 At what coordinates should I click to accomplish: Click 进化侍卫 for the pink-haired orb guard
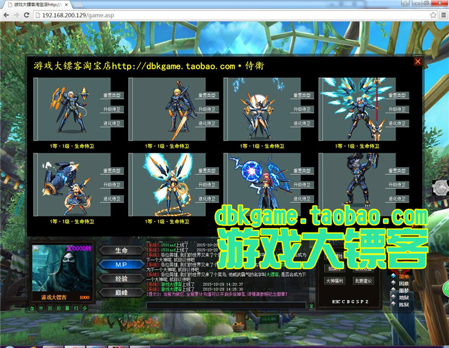(x=302, y=199)
